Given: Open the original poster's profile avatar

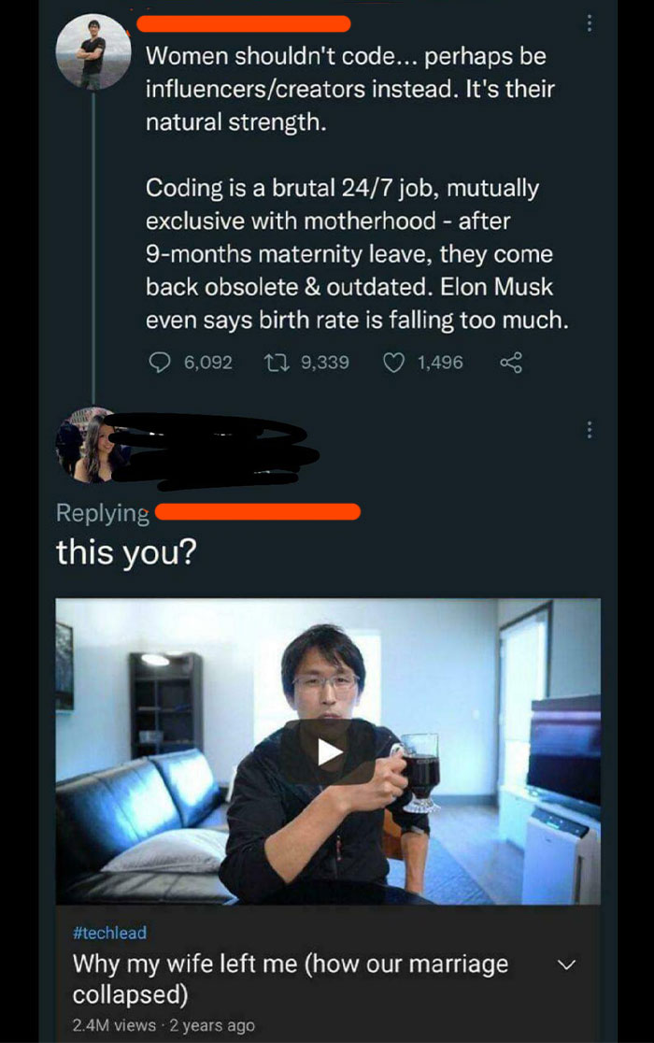Looking at the screenshot, I should point(92,53).
